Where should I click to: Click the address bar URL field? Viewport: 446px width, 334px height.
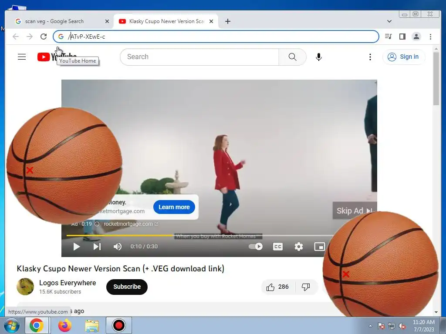[216, 37]
